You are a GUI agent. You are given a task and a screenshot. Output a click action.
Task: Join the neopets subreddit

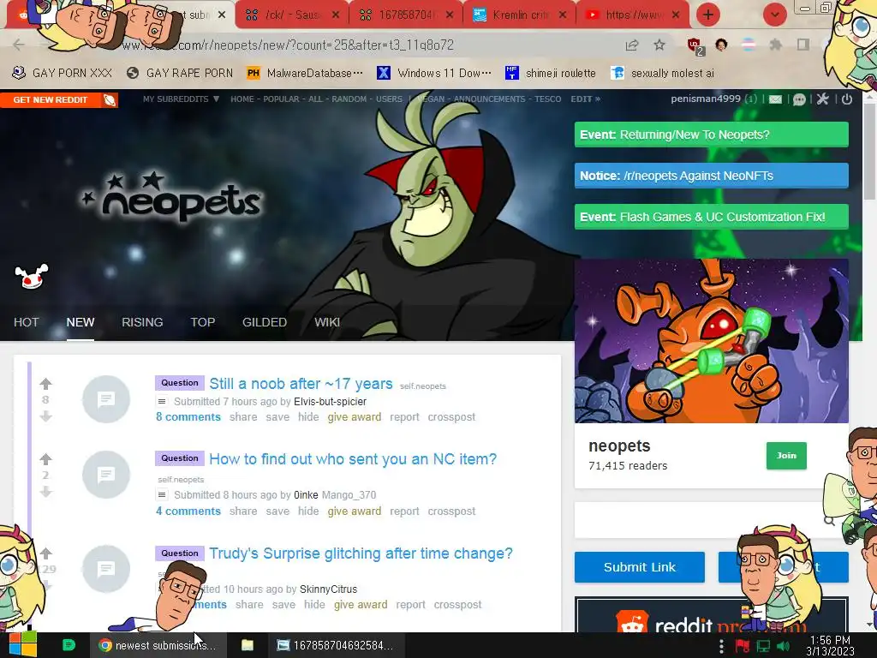(786, 456)
